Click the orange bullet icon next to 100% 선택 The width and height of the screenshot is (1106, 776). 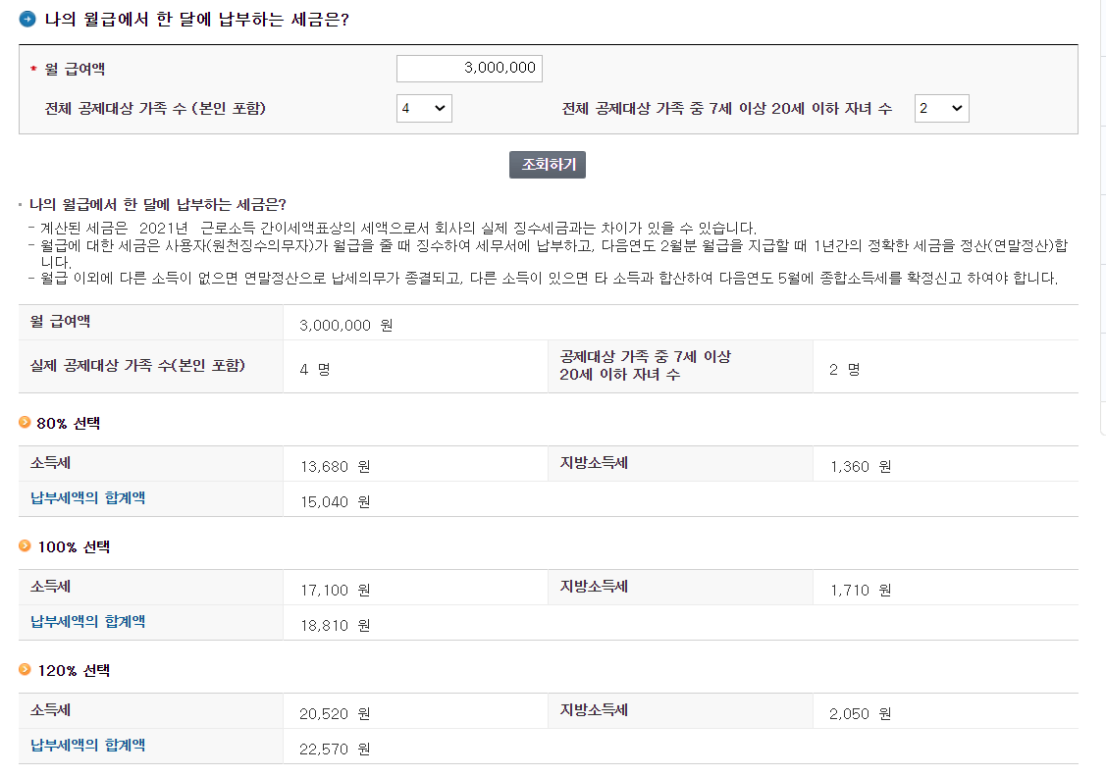tap(24, 545)
